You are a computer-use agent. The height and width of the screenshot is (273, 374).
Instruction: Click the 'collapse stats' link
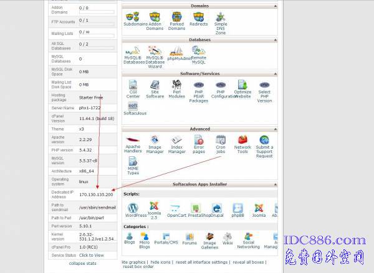tap(82, 263)
